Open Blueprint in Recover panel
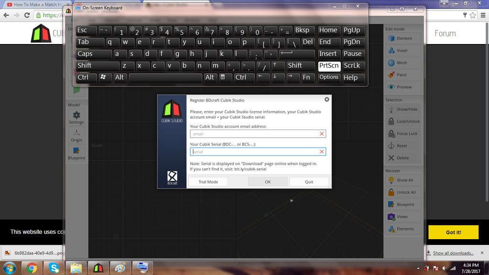489x275 pixels. point(403,204)
